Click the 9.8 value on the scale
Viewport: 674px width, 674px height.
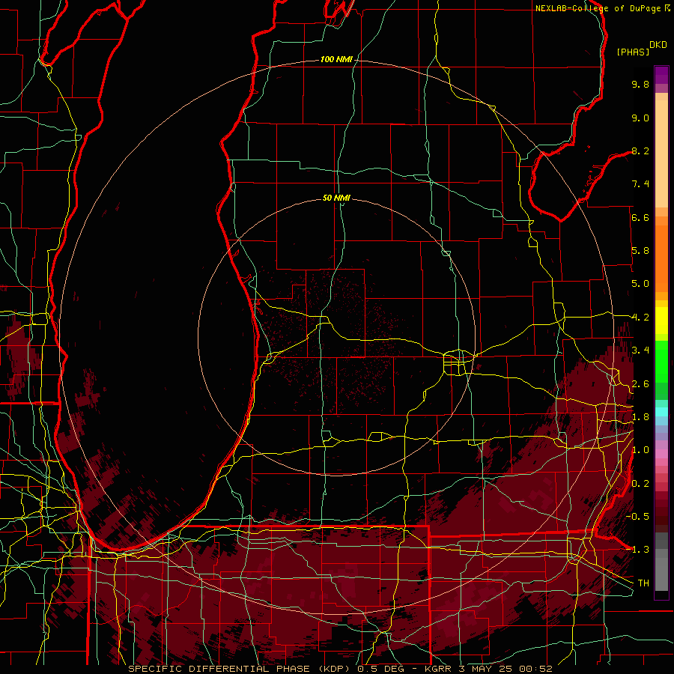pyautogui.click(x=640, y=84)
